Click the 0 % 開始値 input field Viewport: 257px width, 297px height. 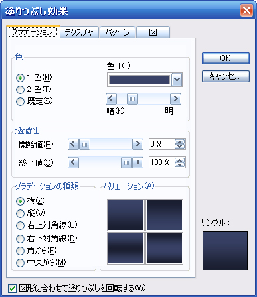tap(161, 144)
